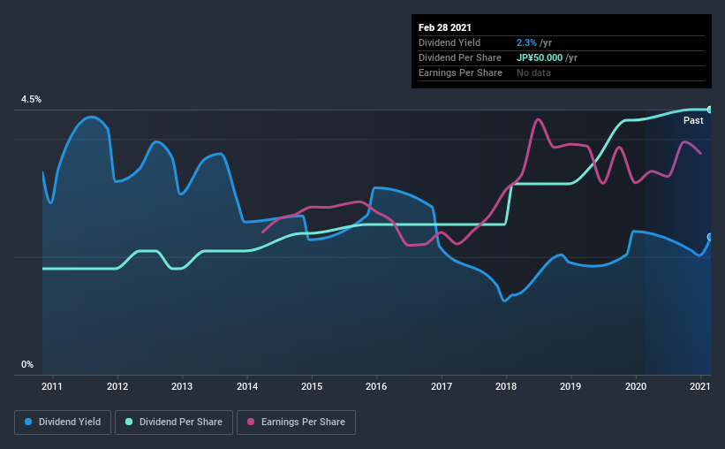The width and height of the screenshot is (725, 449).
Task: Click the teal Dividend Per Share end-point marker
Action: click(710, 110)
